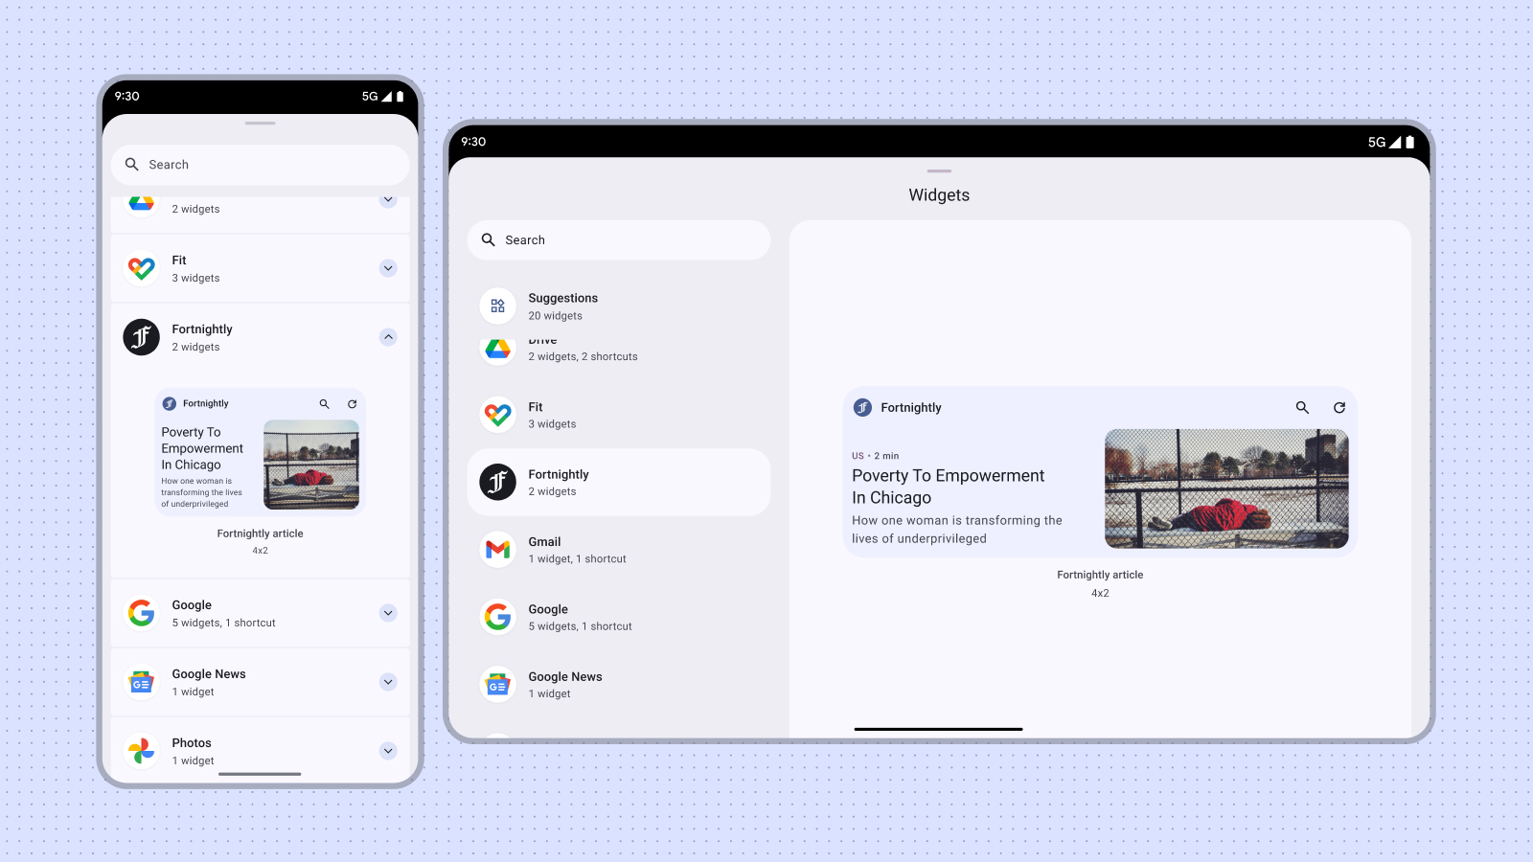The height and width of the screenshot is (862, 1533).
Task: Click the article photo in tablet widget
Action: click(x=1226, y=488)
